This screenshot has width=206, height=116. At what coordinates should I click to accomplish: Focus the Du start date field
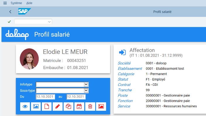pos(45,97)
